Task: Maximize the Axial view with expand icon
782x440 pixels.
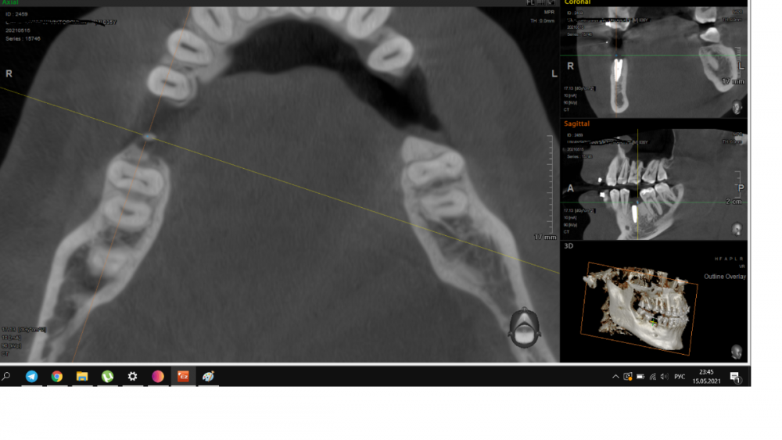Action: pos(552,3)
